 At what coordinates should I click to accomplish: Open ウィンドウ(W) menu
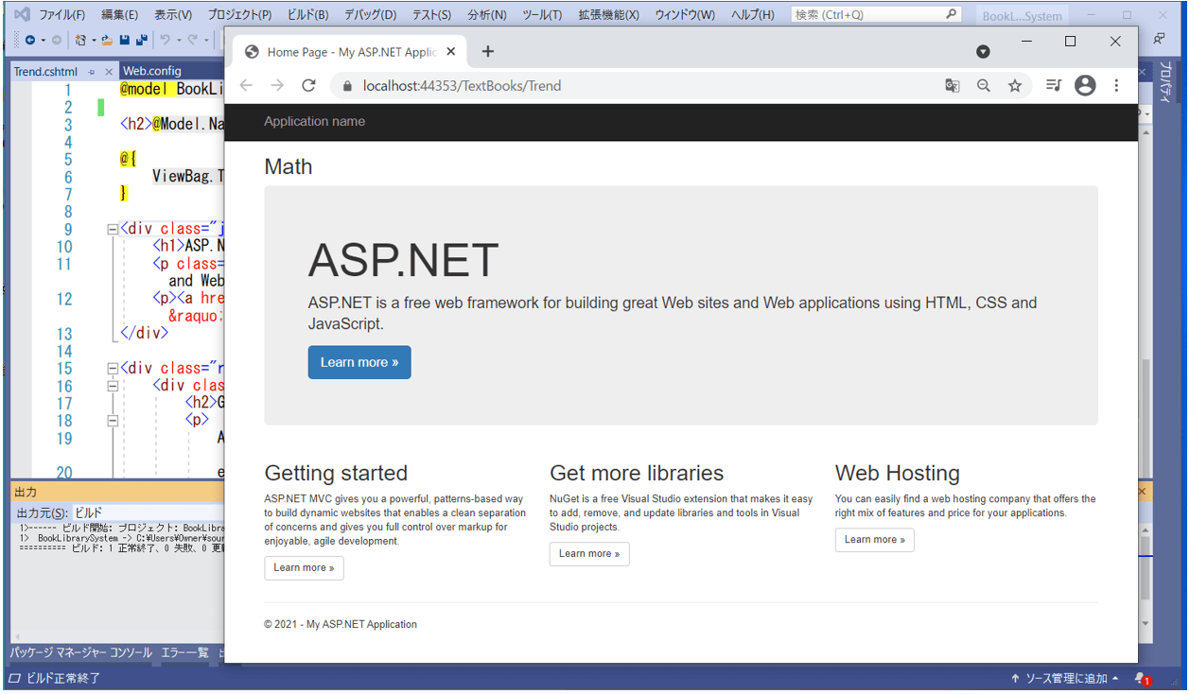pyautogui.click(x=685, y=15)
